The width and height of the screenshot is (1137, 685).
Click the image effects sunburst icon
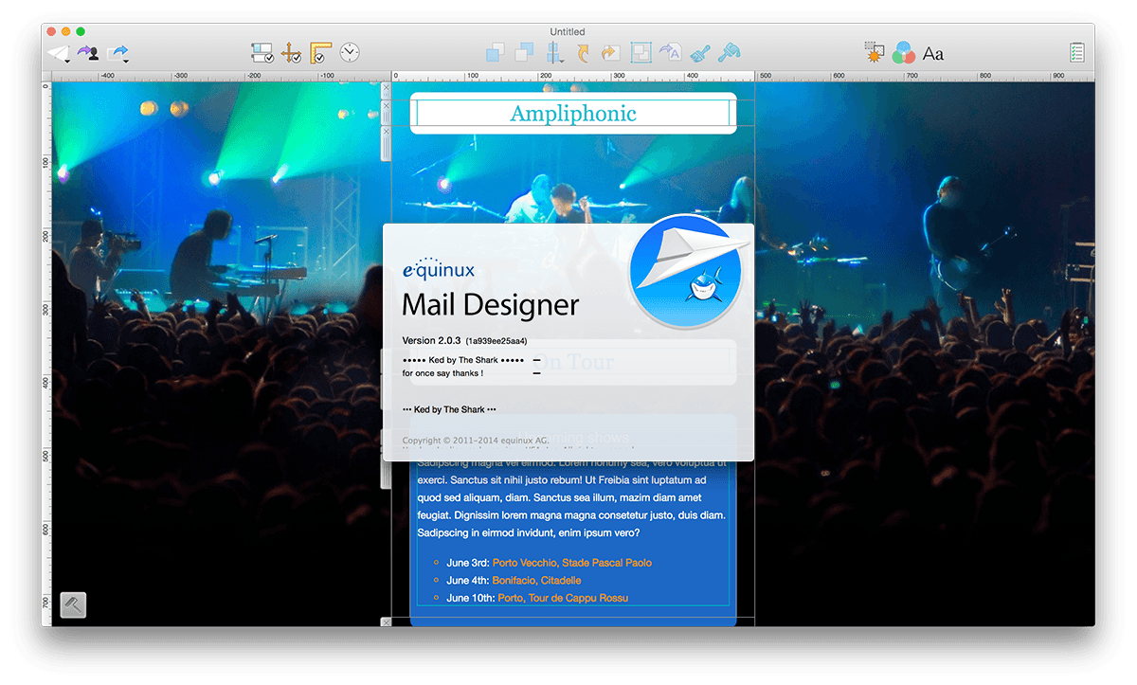pyautogui.click(x=875, y=53)
